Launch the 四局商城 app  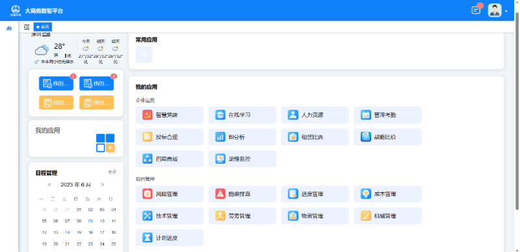click(170, 159)
